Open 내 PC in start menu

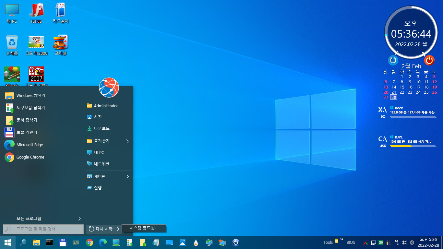click(109, 152)
